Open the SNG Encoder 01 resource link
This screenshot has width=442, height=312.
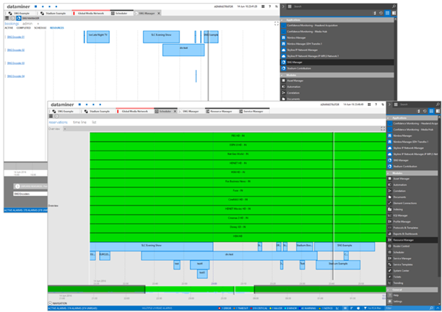(x=15, y=36)
